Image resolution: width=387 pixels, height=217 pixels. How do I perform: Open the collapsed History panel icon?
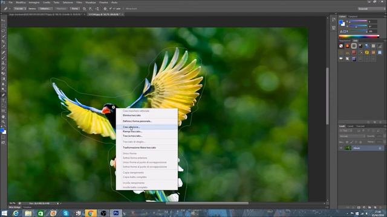point(334,20)
